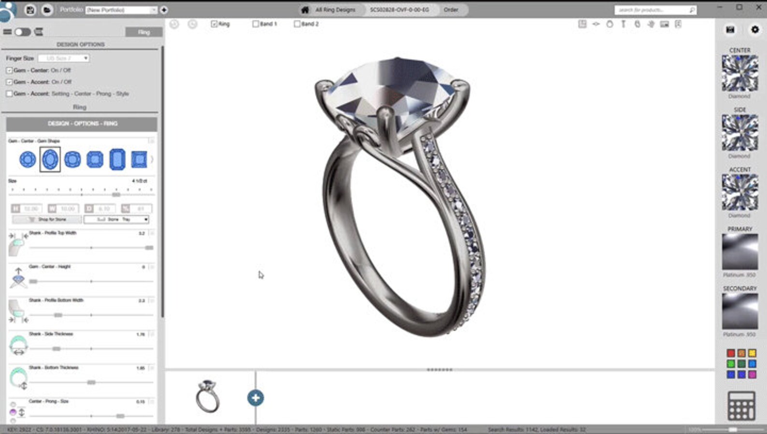Screen dimensions: 767x434
Task: Click the hand preview icon
Action: tap(651, 24)
